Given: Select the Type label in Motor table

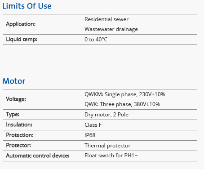Looking at the screenshot, I should (13, 115).
